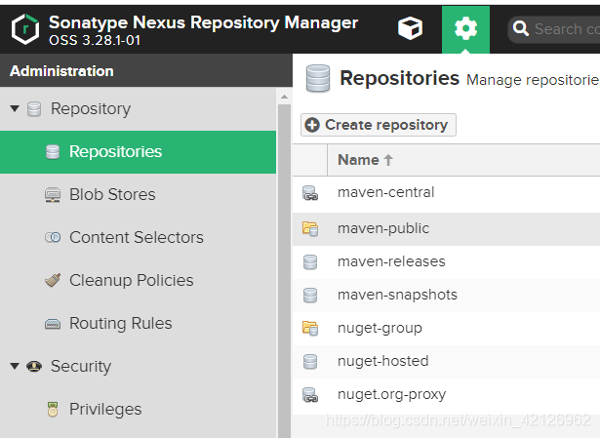Click the sidebar vertical scrollbar thumb

pyautogui.click(x=284, y=271)
